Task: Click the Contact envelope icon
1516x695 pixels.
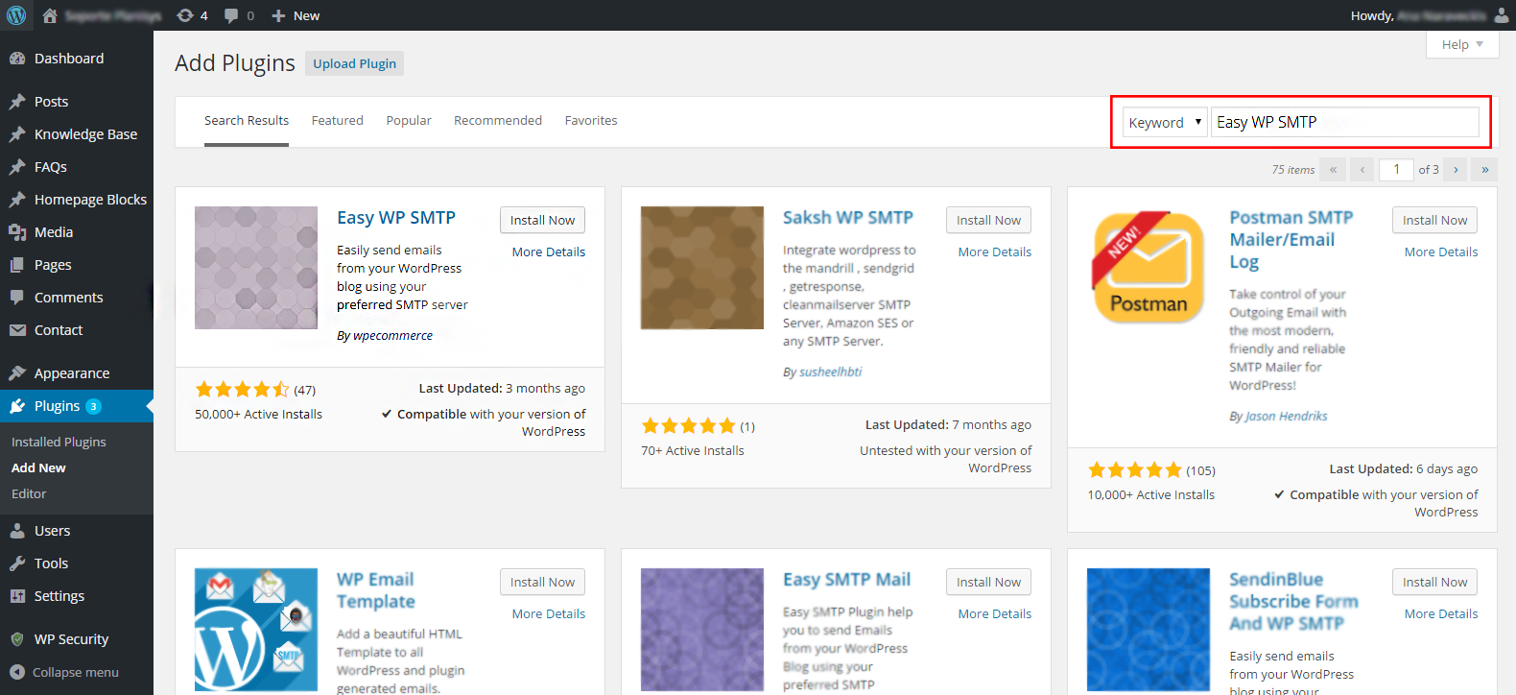Action: click(x=17, y=330)
